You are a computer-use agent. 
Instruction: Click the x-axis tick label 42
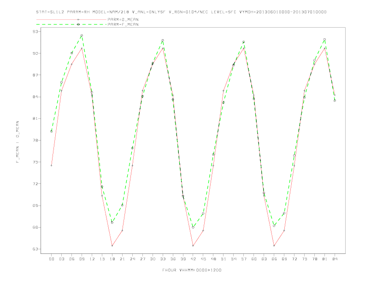(193, 259)
